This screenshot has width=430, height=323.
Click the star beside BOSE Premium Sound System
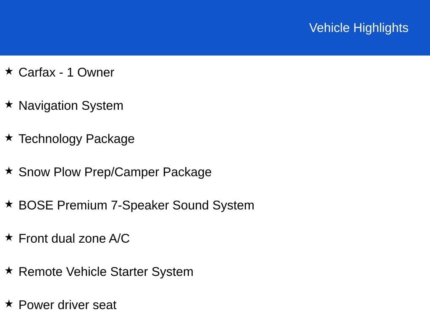point(9,204)
